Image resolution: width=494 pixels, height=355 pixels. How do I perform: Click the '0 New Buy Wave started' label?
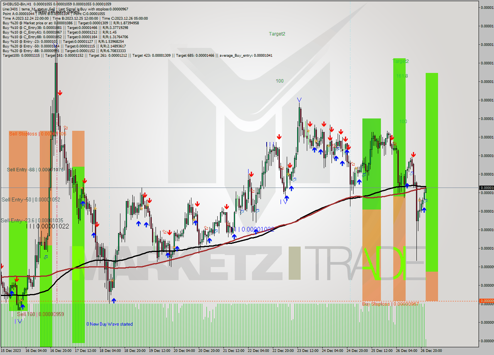(x=109, y=324)
